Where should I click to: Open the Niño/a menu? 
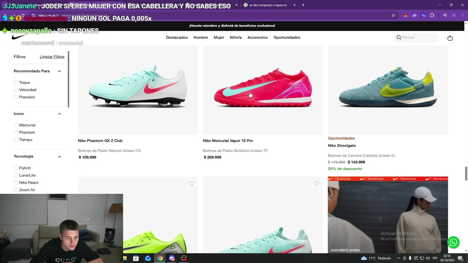[235, 38]
